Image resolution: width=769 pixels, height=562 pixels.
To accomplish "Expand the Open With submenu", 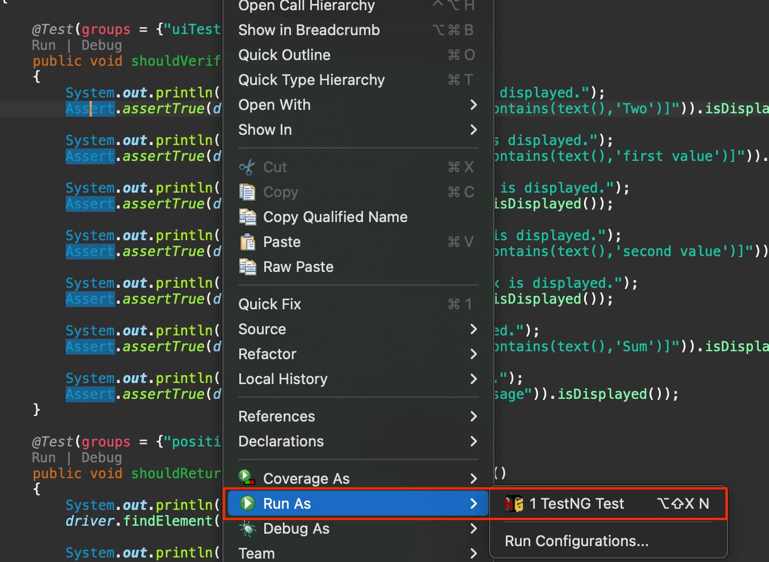I will pos(474,105).
